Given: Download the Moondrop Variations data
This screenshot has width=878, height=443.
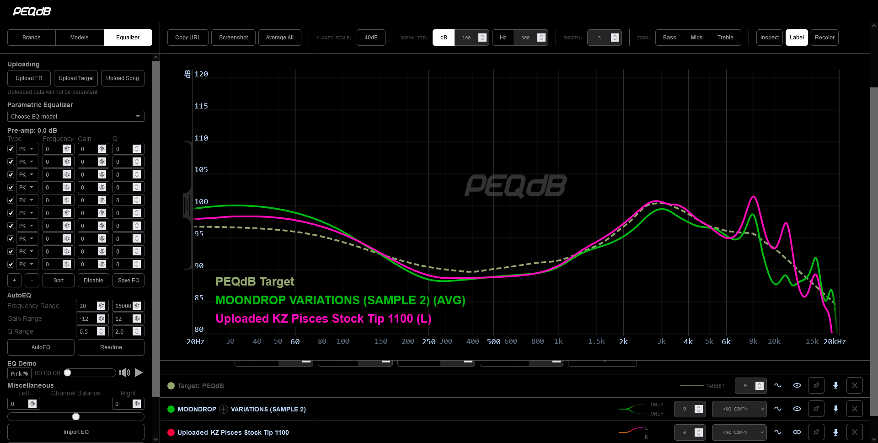Looking at the screenshot, I should tap(835, 409).
